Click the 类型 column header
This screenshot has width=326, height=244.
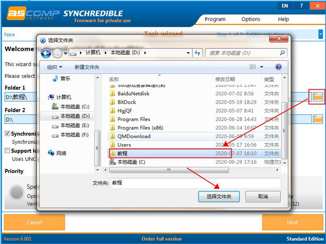point(269,79)
